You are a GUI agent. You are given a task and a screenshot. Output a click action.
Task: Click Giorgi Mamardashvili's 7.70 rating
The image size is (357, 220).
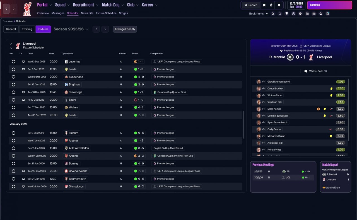pos(340,82)
